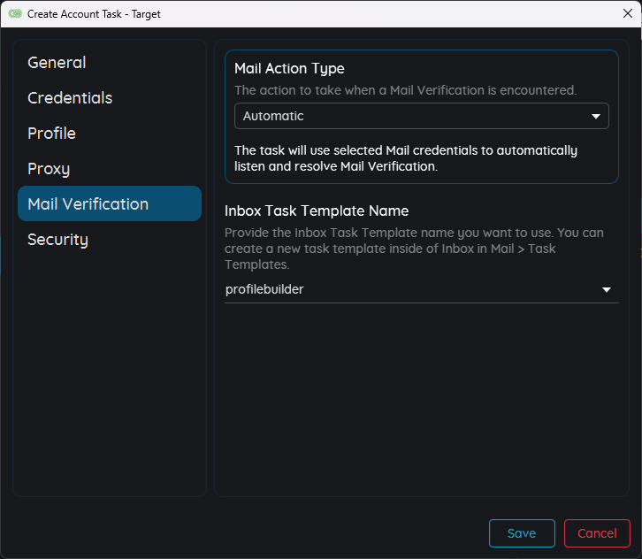Open the General settings section
This screenshot has width=642, height=559.
[x=57, y=63]
